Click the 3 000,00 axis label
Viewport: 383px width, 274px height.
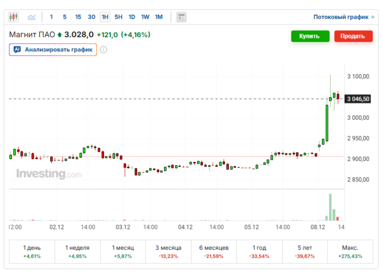click(358, 118)
